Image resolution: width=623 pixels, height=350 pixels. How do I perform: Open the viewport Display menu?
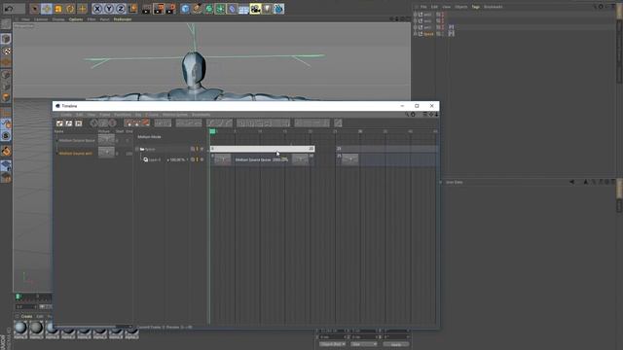(58, 19)
